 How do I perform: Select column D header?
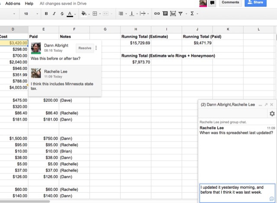click(x=14, y=29)
